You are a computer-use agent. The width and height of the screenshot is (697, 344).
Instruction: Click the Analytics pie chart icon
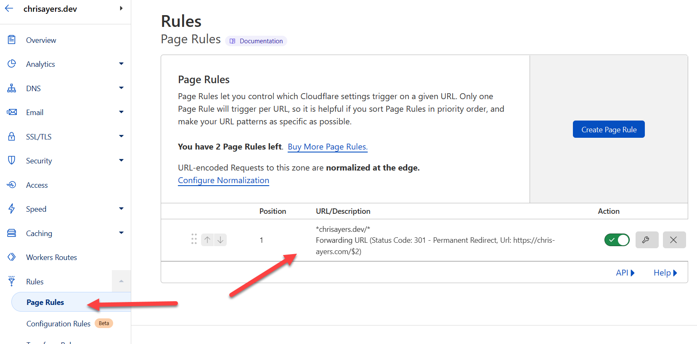[x=12, y=64]
